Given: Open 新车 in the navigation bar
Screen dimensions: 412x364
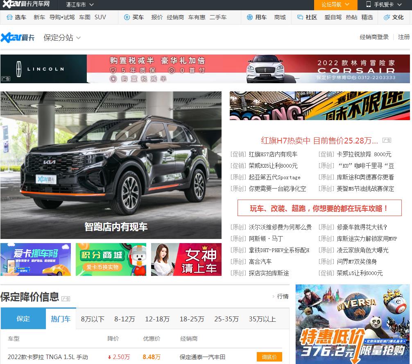Looking at the screenshot, I should coord(39,17).
